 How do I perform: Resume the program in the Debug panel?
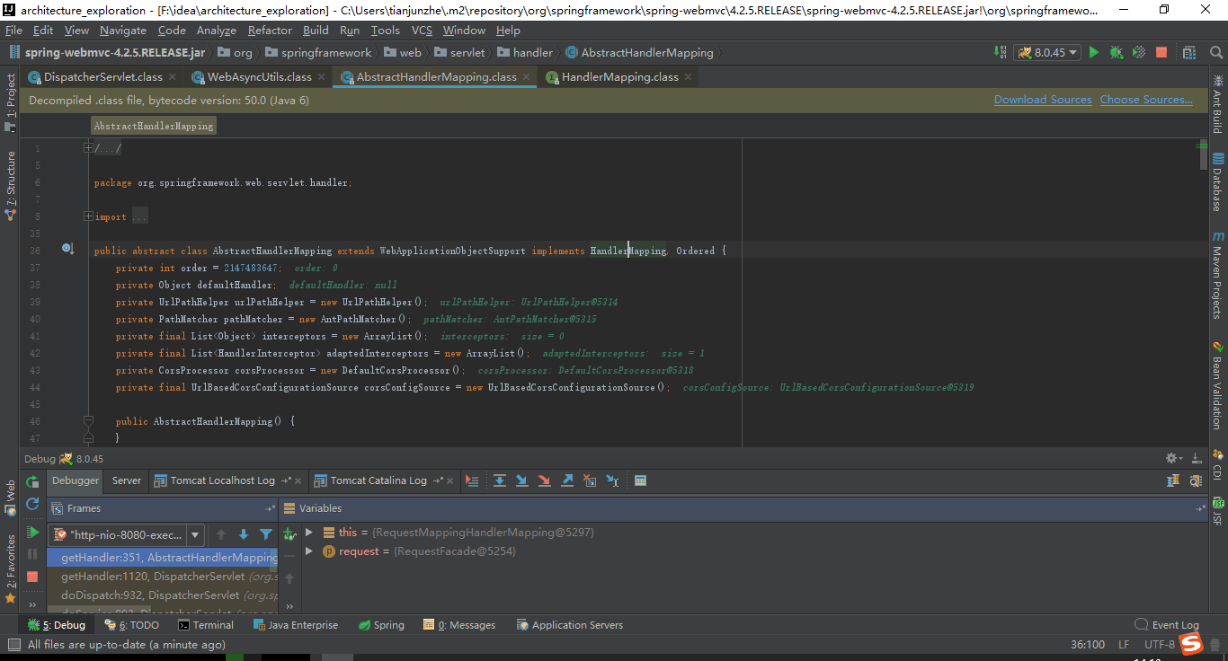pyautogui.click(x=31, y=532)
